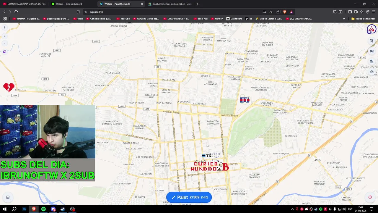Click the TL flag pixel art near Población Curicó
Screen dimensions: 378x213
245,100
